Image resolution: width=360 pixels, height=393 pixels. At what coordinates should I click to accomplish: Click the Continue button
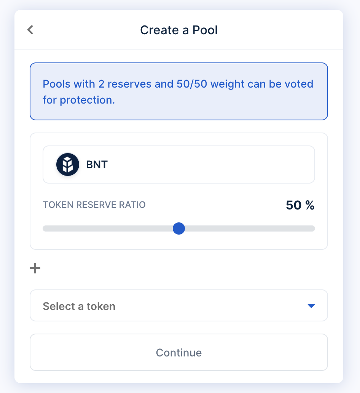point(179,352)
